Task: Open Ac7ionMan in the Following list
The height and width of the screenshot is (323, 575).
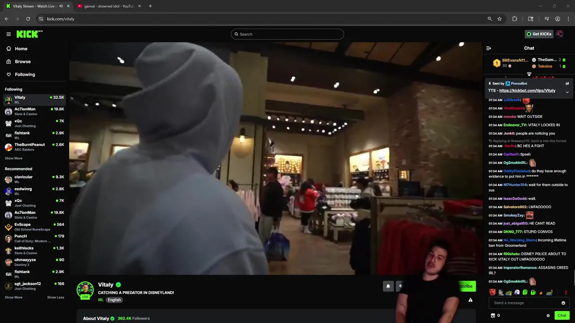Action: point(35,111)
